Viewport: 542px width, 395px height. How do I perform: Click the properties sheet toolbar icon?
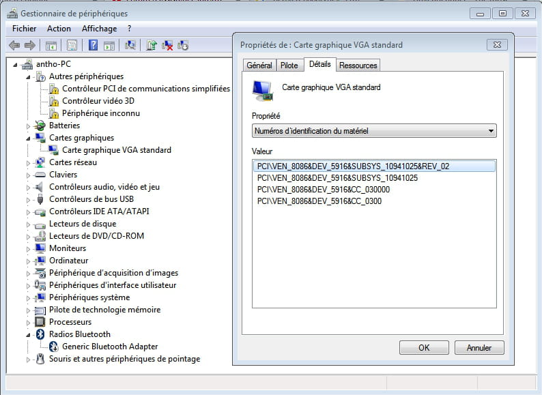point(72,46)
